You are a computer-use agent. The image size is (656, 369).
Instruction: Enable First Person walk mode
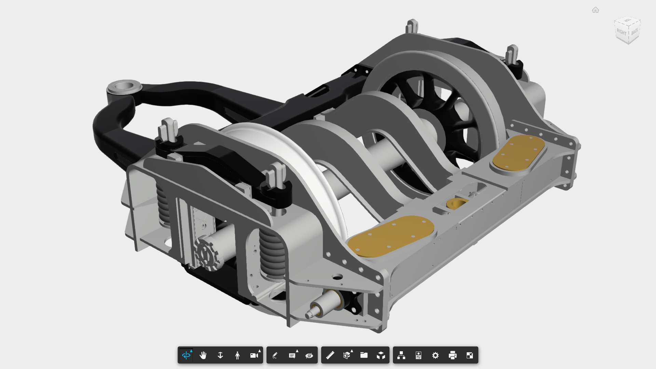[237, 355]
